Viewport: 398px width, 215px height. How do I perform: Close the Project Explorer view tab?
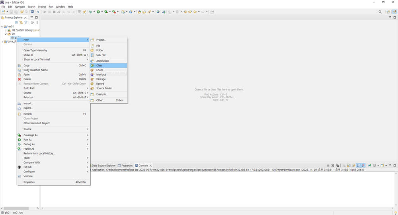pos(25,18)
